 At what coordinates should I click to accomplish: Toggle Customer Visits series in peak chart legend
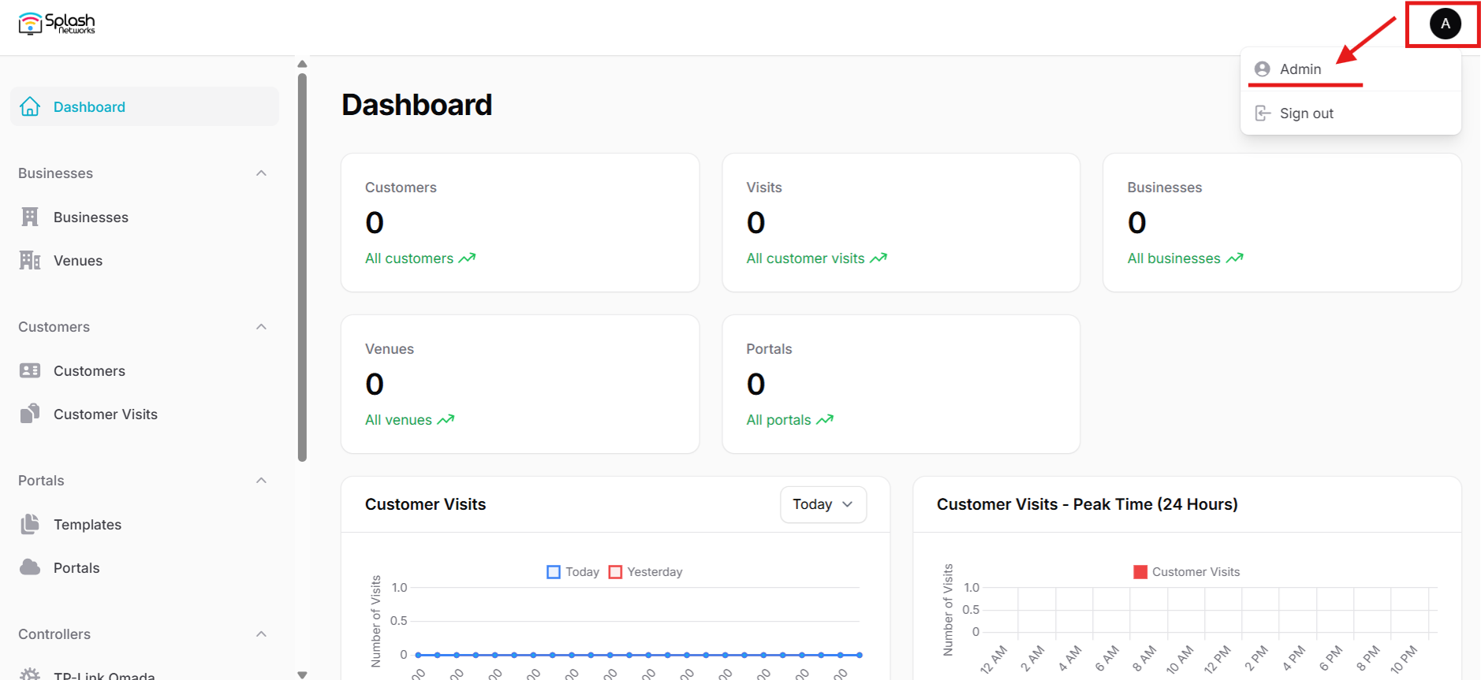tap(1186, 572)
